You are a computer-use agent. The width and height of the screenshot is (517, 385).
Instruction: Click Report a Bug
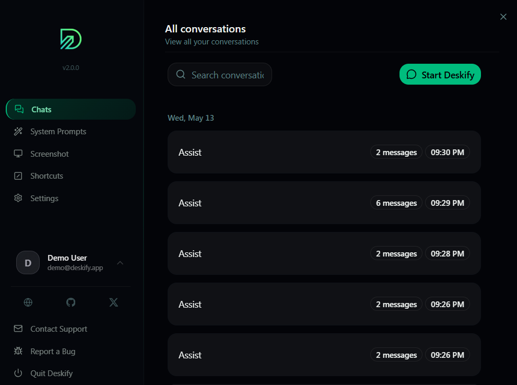coord(71,352)
